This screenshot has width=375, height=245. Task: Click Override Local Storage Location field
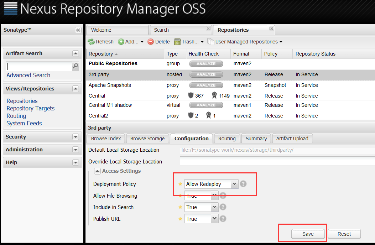tap(277, 162)
